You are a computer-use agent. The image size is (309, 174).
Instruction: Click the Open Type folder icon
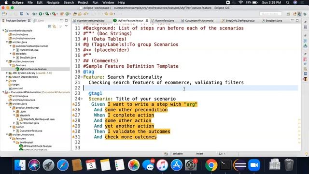pyautogui.click(x=75, y=14)
